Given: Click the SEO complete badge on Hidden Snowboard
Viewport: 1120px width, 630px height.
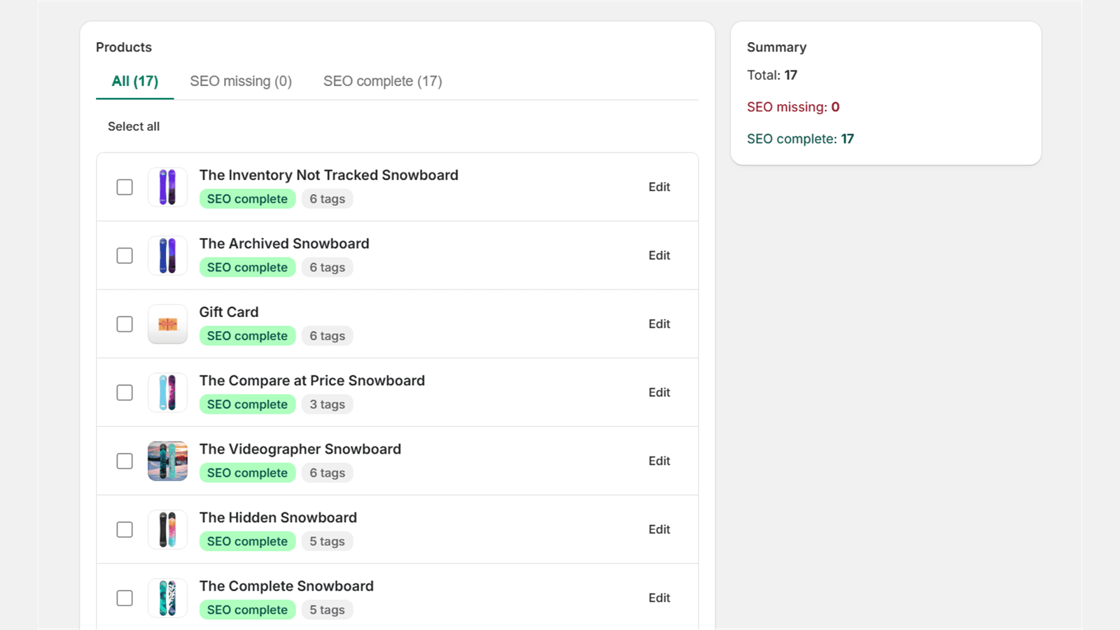Looking at the screenshot, I should (x=248, y=542).
